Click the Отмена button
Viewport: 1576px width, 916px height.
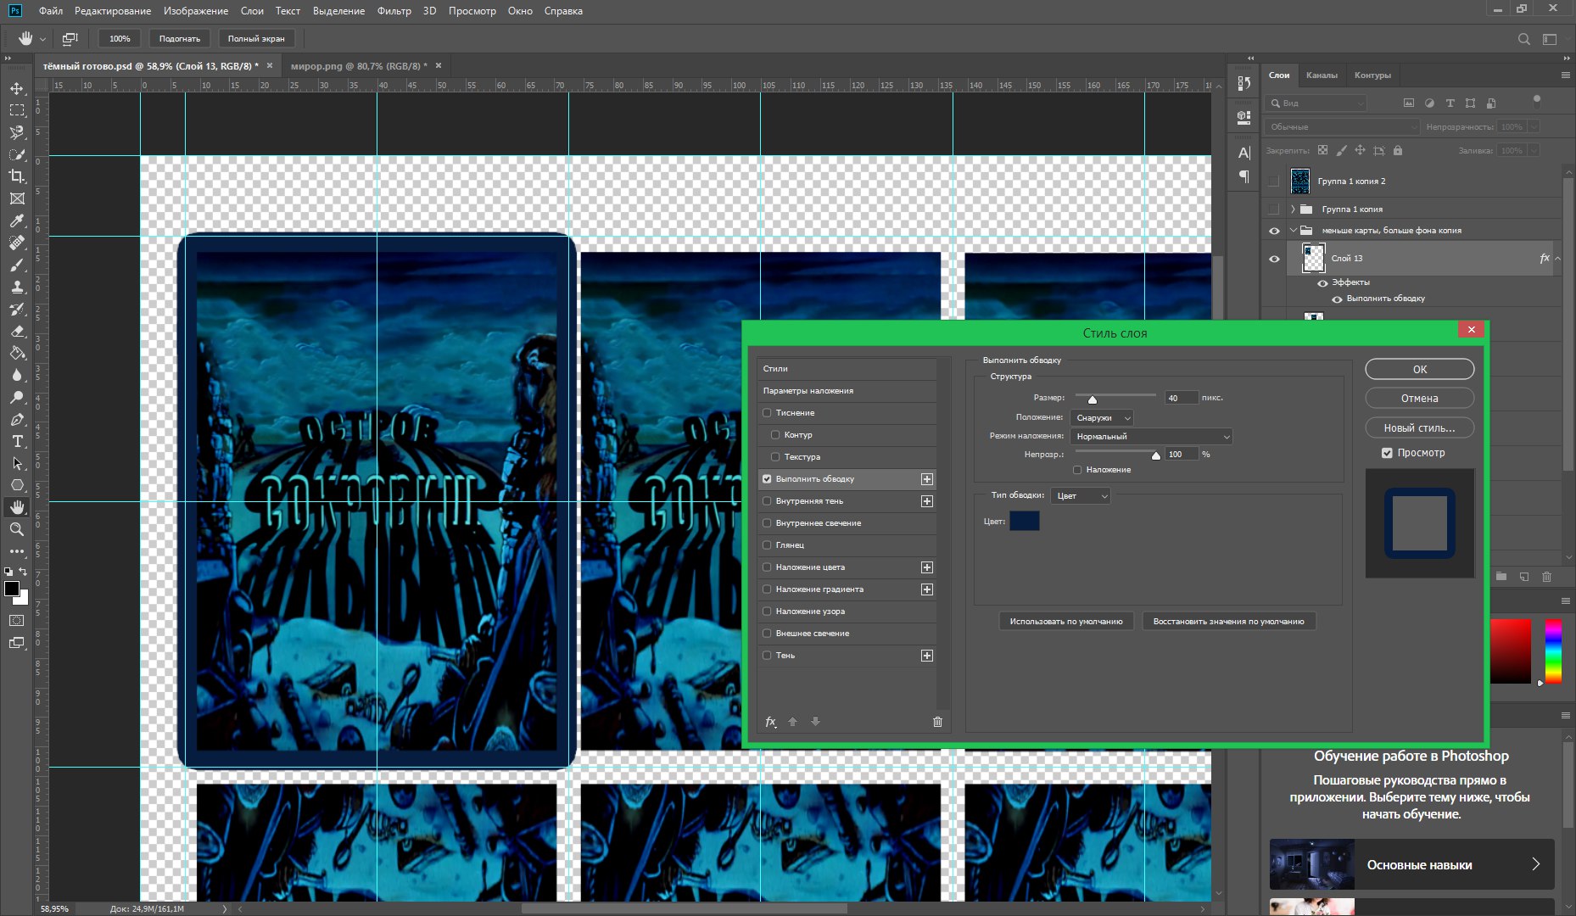(1420, 399)
